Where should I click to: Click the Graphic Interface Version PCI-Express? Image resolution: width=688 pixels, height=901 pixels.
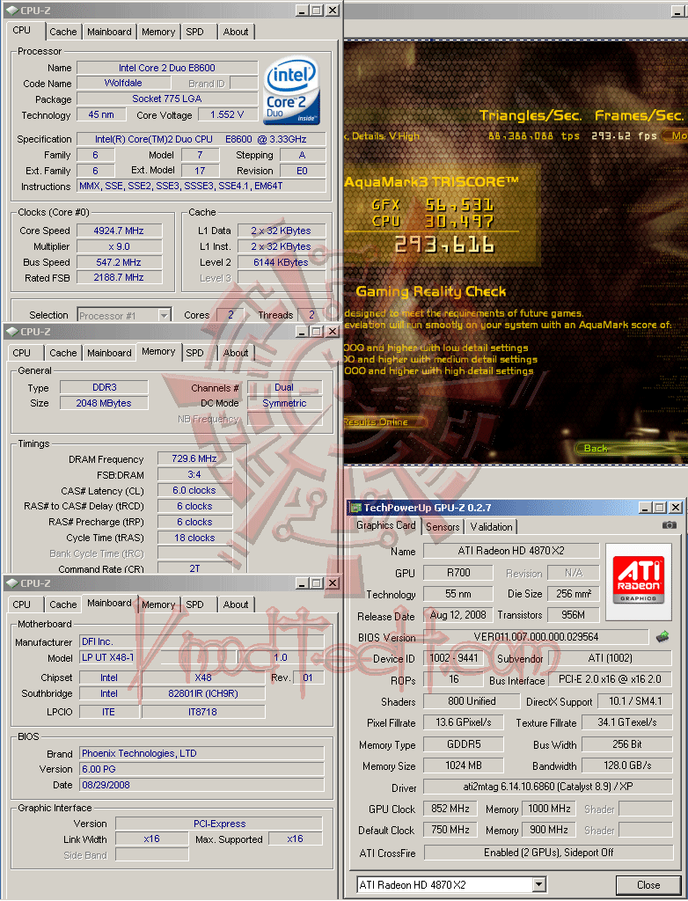(x=219, y=824)
